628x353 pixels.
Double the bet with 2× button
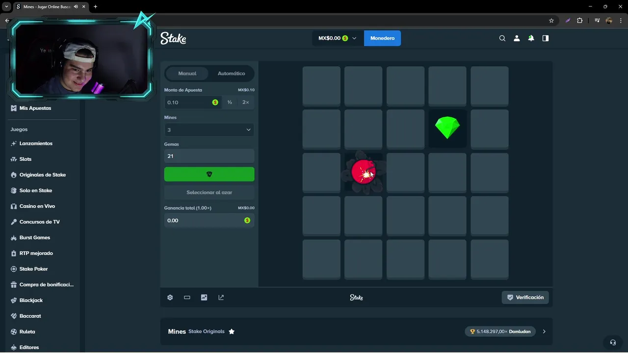click(x=246, y=102)
